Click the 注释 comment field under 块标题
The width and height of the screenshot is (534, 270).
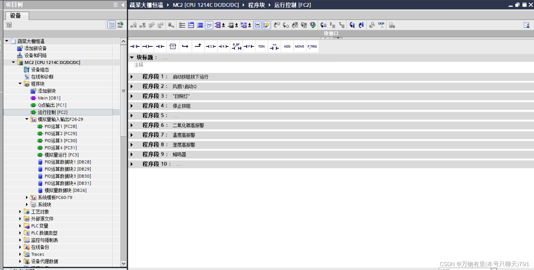[139, 65]
